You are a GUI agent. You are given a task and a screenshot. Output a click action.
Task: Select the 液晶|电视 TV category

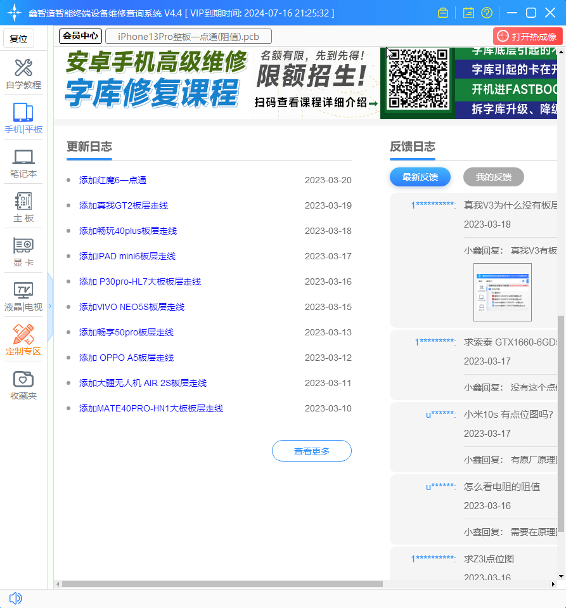[23, 297]
